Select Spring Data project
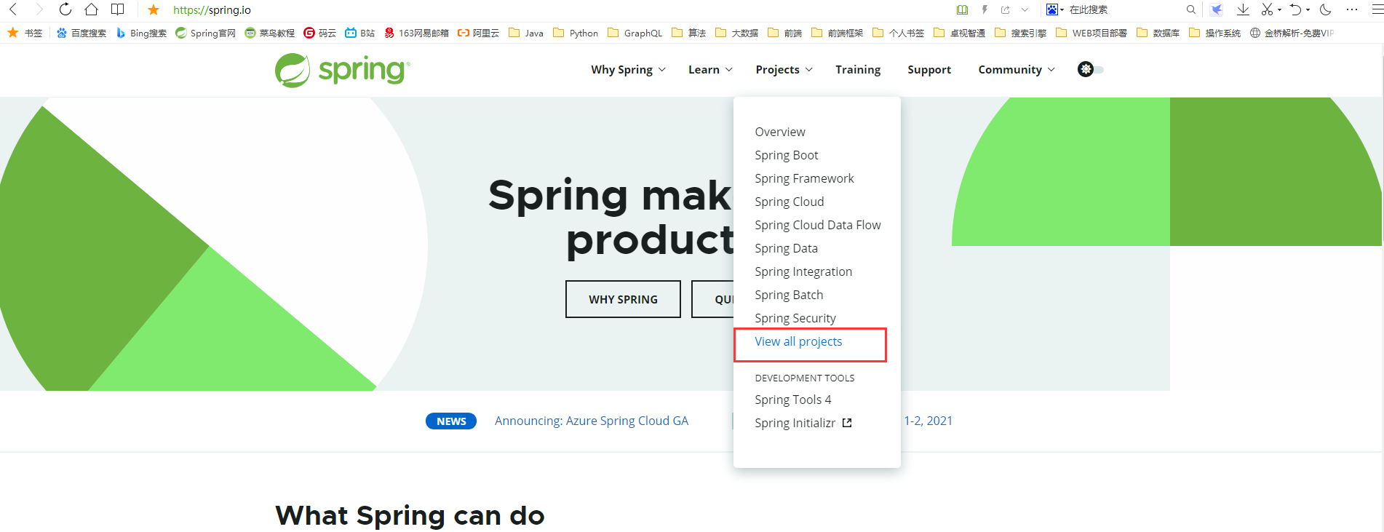 [x=786, y=248]
